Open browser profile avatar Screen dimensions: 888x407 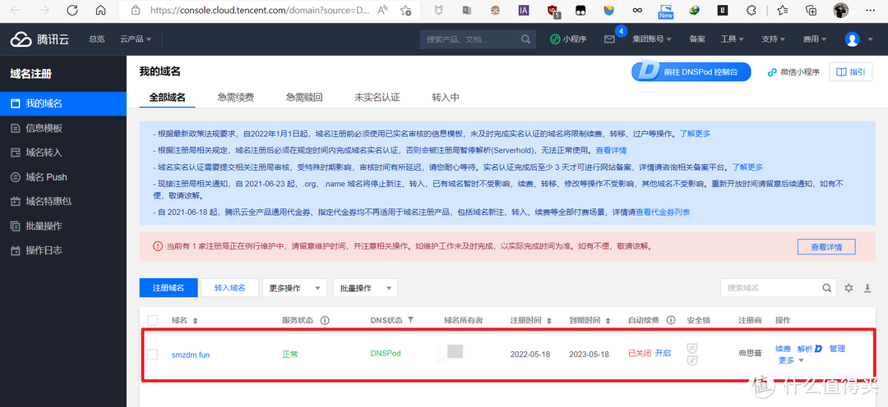click(x=841, y=10)
